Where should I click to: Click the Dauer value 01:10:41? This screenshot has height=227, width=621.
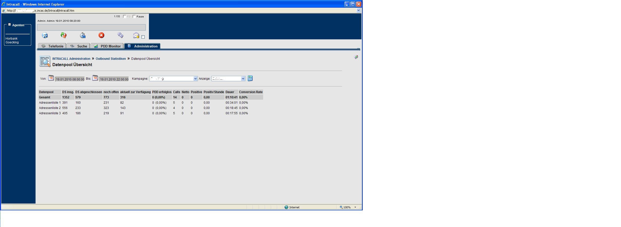232,97
